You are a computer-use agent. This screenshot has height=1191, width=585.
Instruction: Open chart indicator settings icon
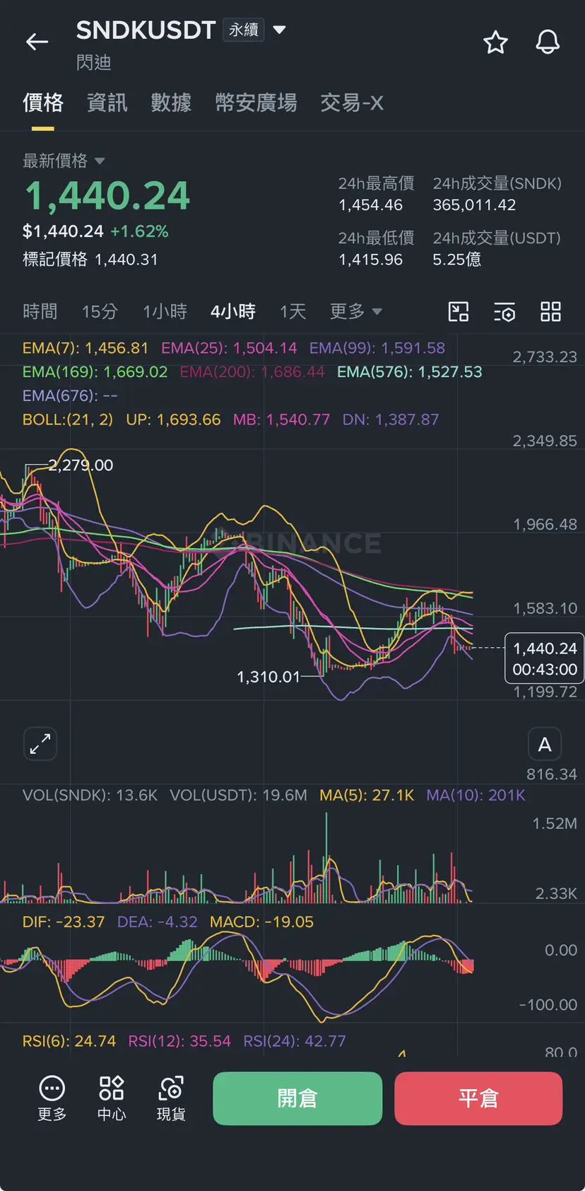[504, 311]
